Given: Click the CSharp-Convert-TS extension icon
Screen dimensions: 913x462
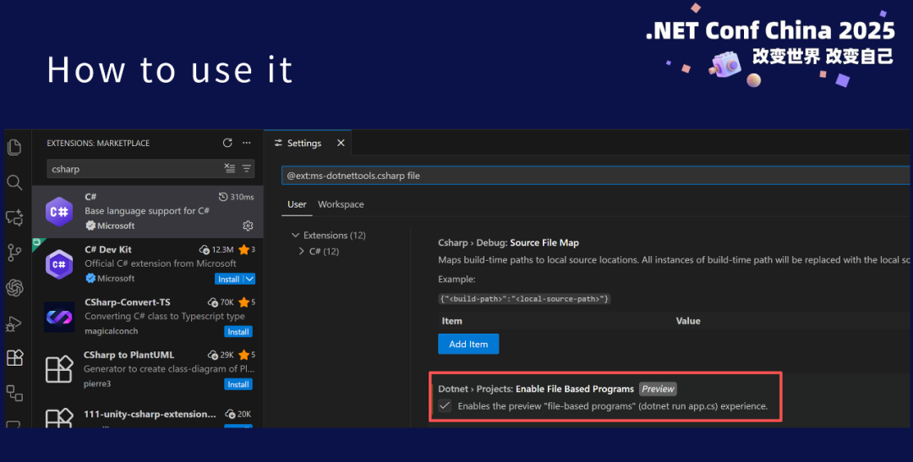Looking at the screenshot, I should click(x=59, y=317).
